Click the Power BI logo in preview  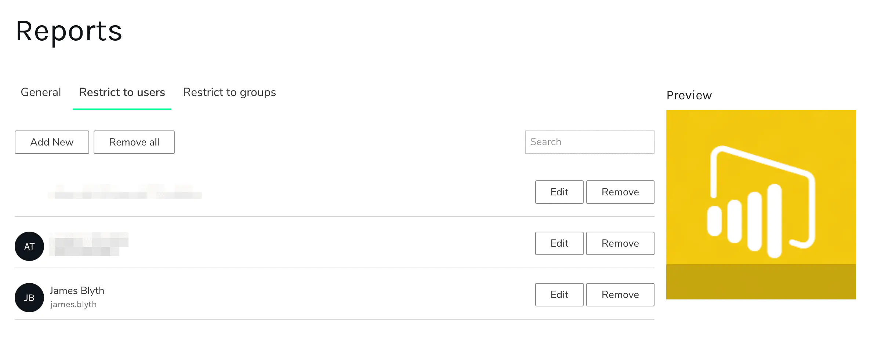[761, 202]
